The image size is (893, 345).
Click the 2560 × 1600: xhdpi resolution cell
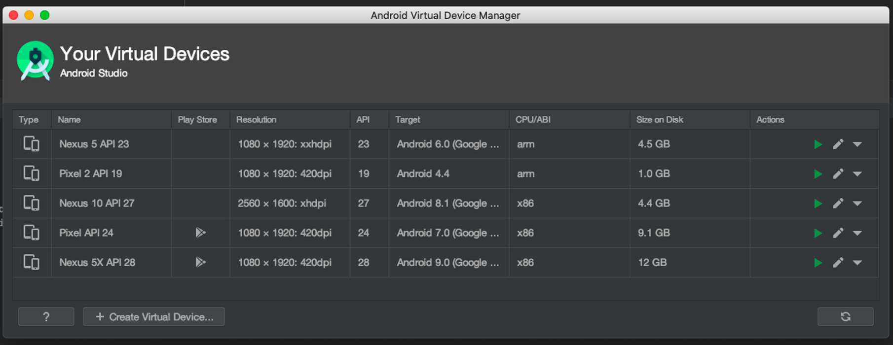(x=290, y=203)
